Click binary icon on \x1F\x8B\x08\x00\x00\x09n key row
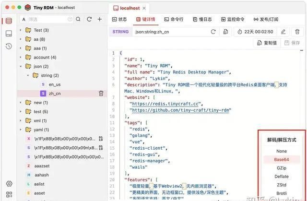Image resolution: width=307 pixels, height=201 pixels. 101,148
